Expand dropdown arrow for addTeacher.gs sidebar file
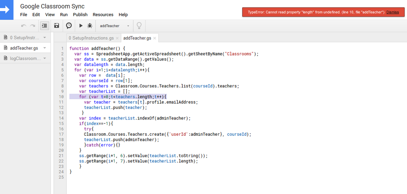Viewport: 407px width, 194px height. coord(45,48)
